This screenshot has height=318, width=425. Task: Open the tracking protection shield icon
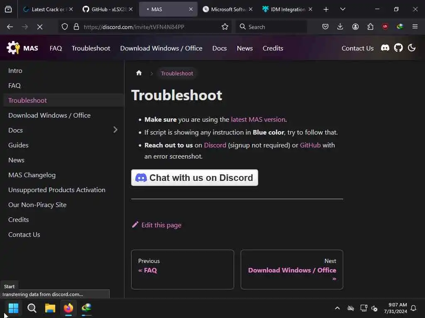pos(64,27)
